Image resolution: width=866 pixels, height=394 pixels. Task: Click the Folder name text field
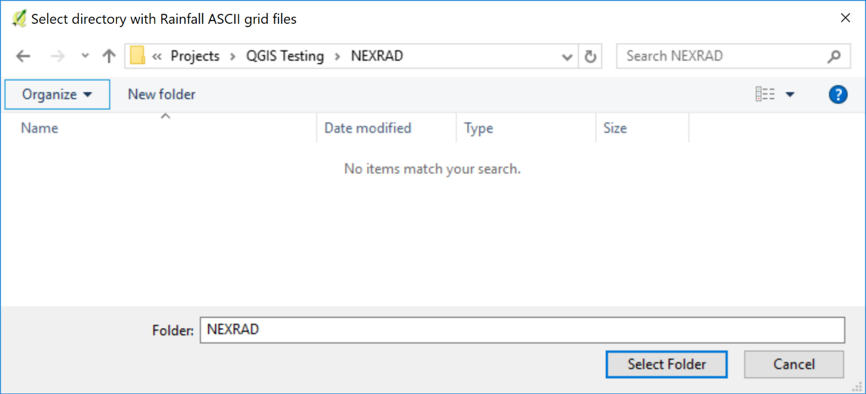(x=522, y=330)
